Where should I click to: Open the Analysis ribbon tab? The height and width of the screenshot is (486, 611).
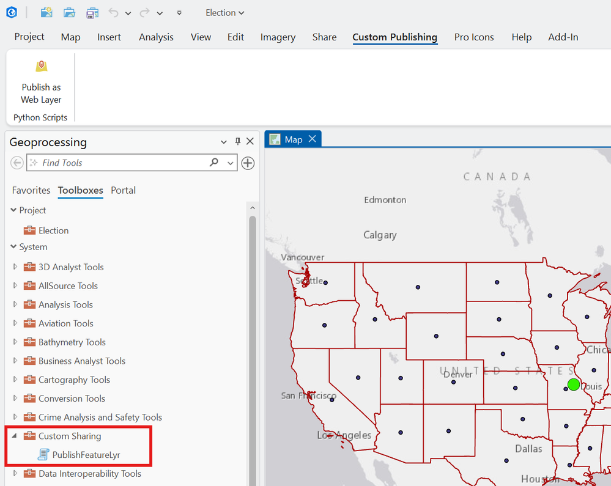pos(156,37)
